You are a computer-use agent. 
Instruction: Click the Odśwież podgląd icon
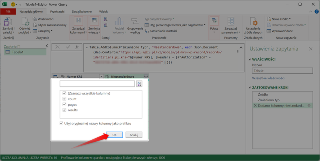click(x=25, y=22)
